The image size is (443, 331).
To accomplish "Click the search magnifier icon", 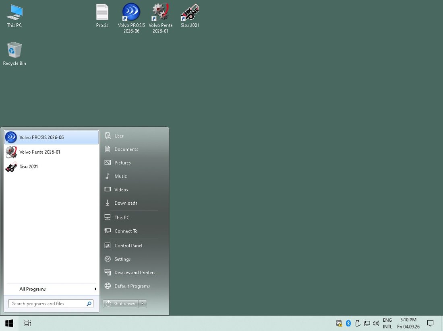I will pos(89,304).
